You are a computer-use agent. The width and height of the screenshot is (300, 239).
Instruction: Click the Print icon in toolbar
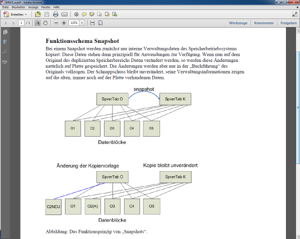coord(55,14)
